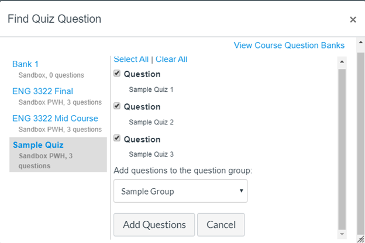Click the Clear All link
The width and height of the screenshot is (365, 243).
171,59
